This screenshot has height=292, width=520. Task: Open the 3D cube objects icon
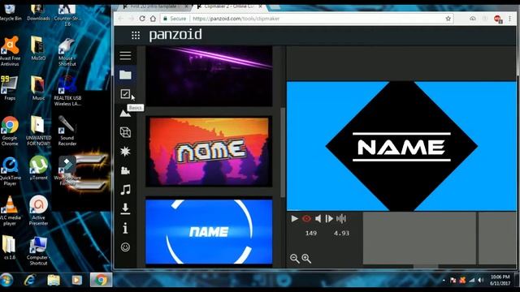125,132
